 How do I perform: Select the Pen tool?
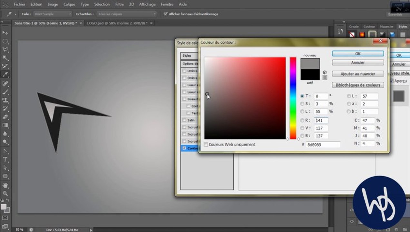5,151
